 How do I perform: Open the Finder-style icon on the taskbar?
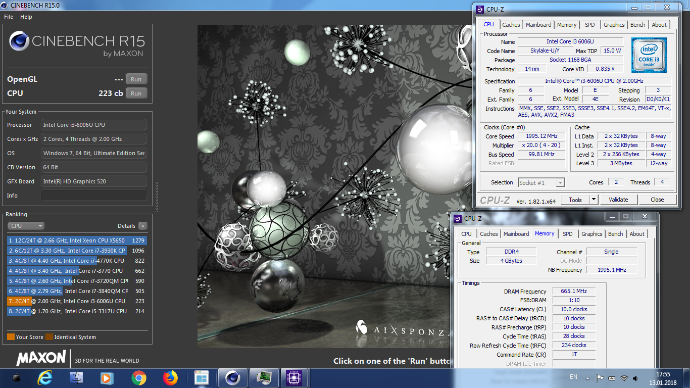[x=76, y=377]
